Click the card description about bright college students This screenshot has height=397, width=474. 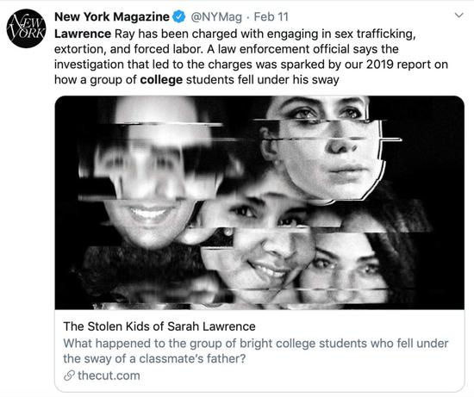point(256,351)
